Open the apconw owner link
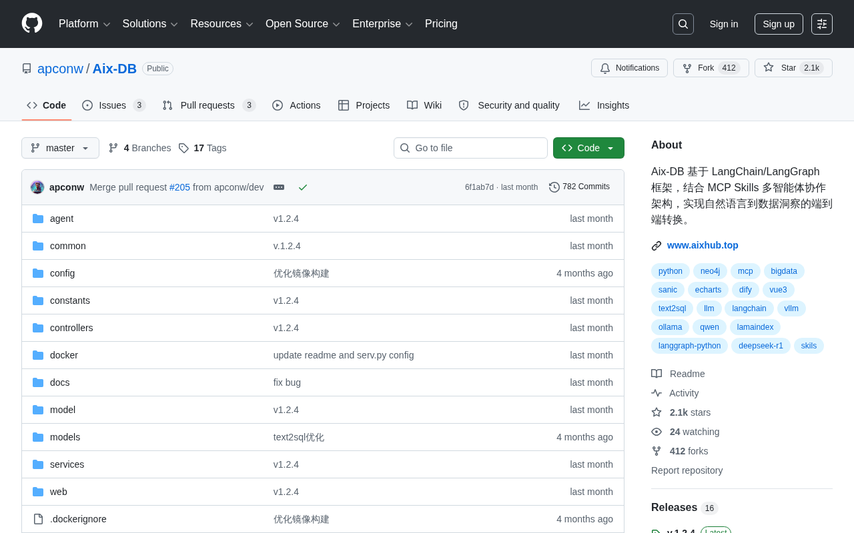 point(60,69)
